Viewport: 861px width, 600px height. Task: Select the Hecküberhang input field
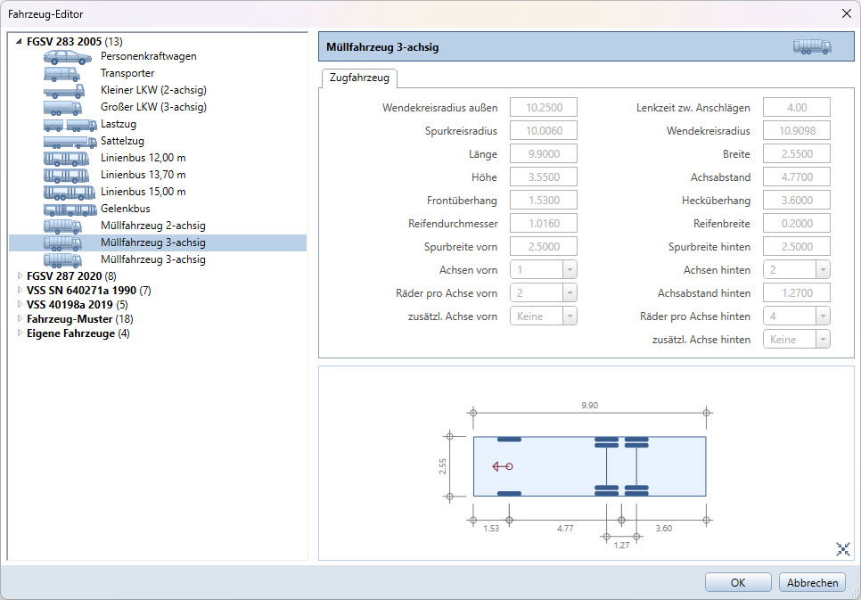797,200
